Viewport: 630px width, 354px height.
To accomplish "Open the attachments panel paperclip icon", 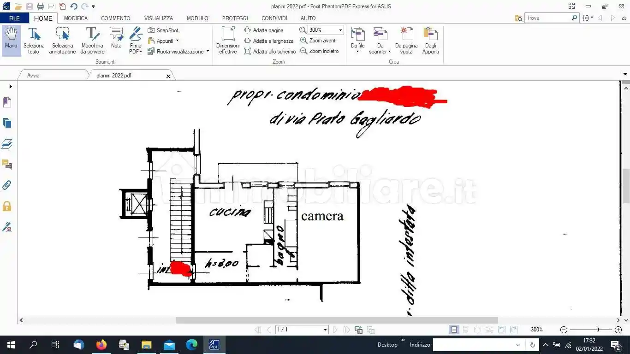I will [x=7, y=185].
